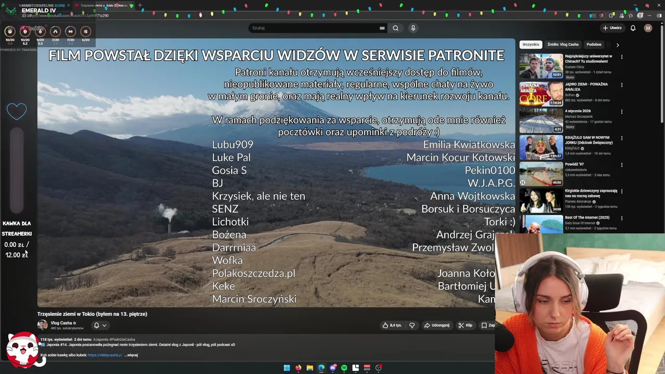
Task: Open the YouTube account avatar menu
Action: (648, 28)
